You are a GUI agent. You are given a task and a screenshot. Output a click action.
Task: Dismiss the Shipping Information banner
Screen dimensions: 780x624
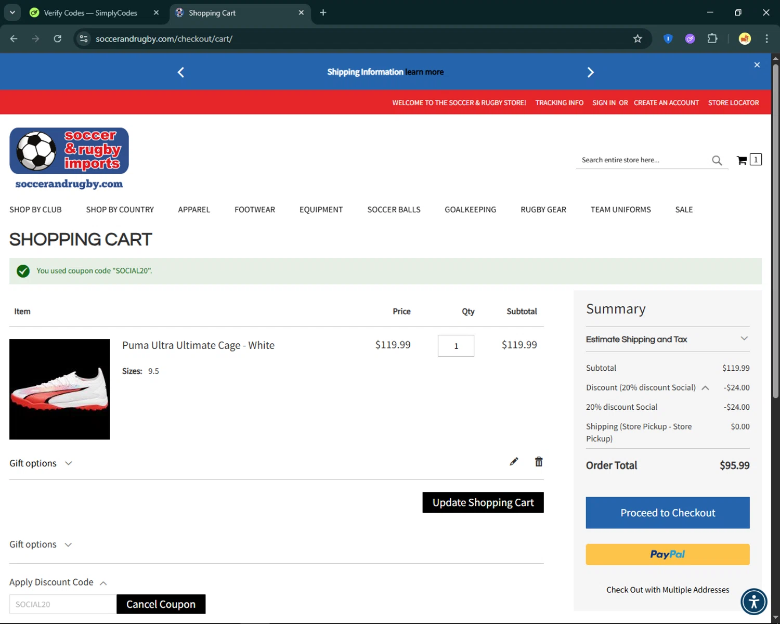[x=757, y=65]
